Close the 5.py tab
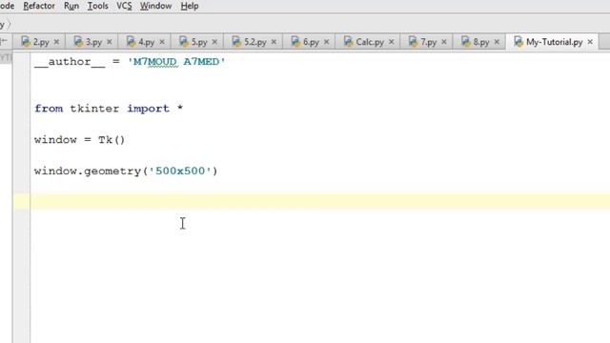Image resolution: width=610 pixels, height=343 pixels. click(x=214, y=42)
